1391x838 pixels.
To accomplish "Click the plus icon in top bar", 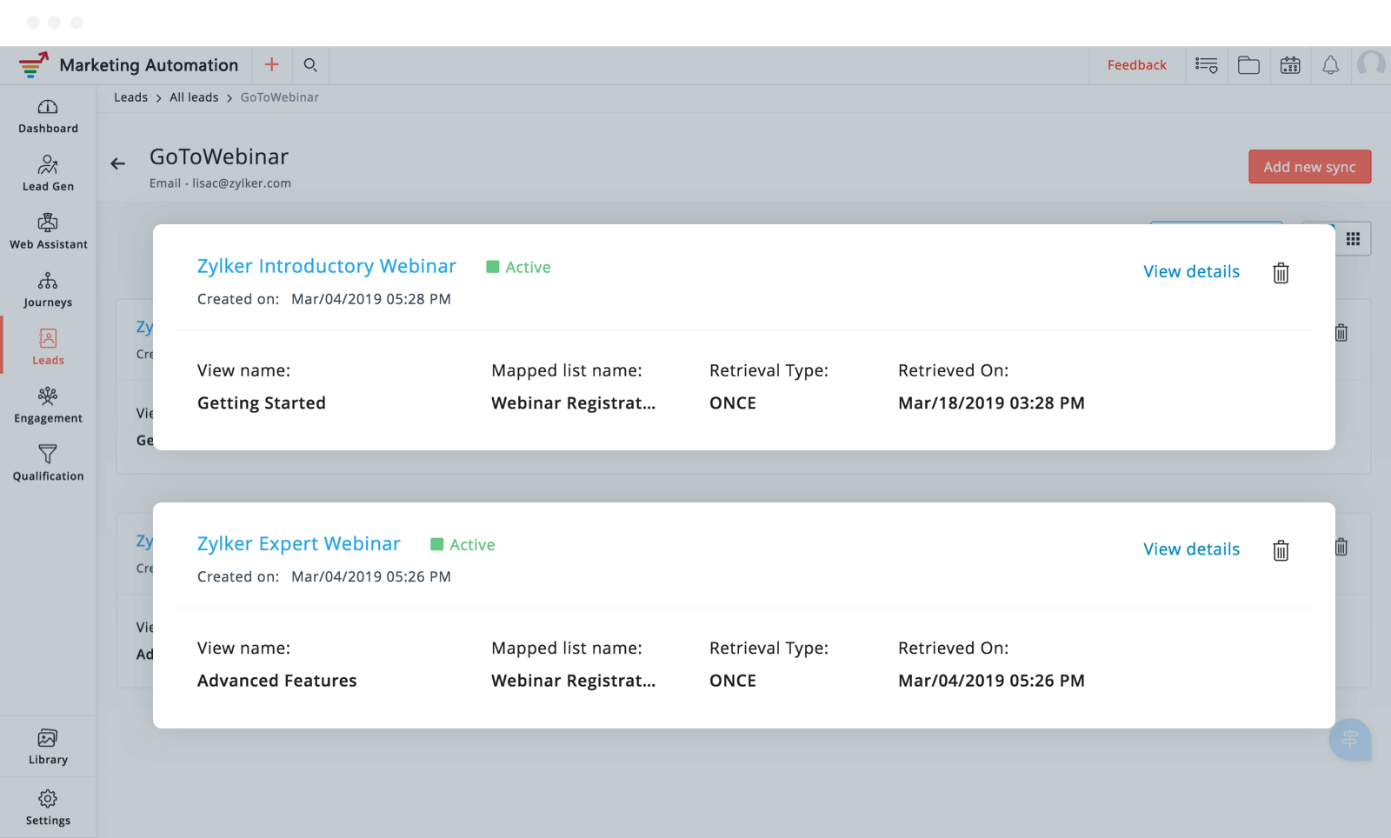I will 272,65.
